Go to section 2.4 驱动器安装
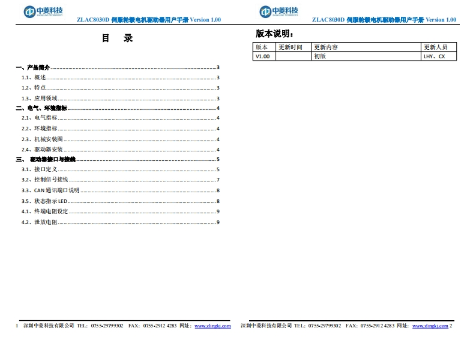The width and height of the screenshot is (476, 337). pos(42,149)
